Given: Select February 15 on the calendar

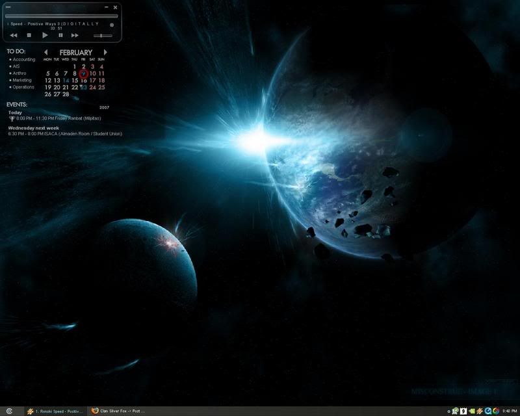Looking at the screenshot, I should (75, 81).
